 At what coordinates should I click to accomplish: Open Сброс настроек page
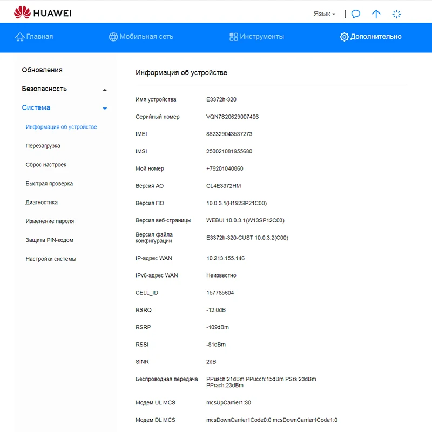(x=46, y=165)
